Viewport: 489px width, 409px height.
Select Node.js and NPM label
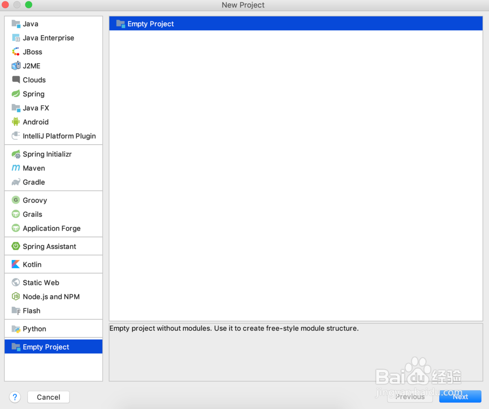click(x=51, y=297)
